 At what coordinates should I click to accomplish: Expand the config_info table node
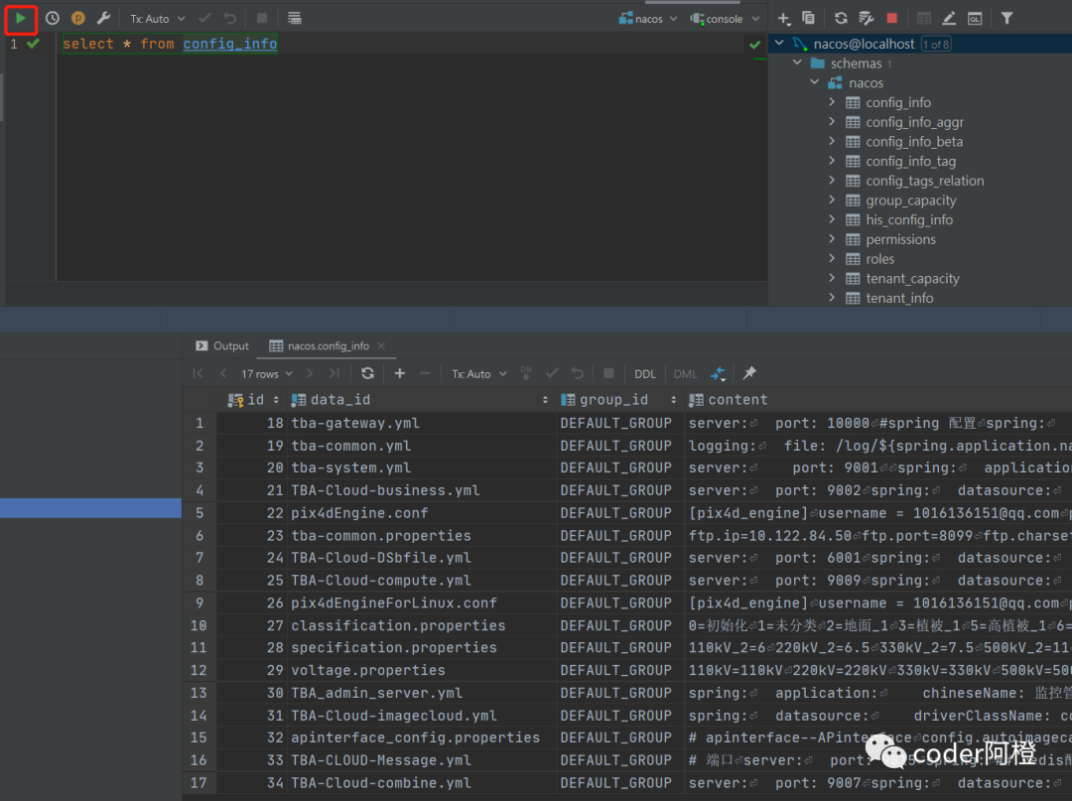pos(832,102)
